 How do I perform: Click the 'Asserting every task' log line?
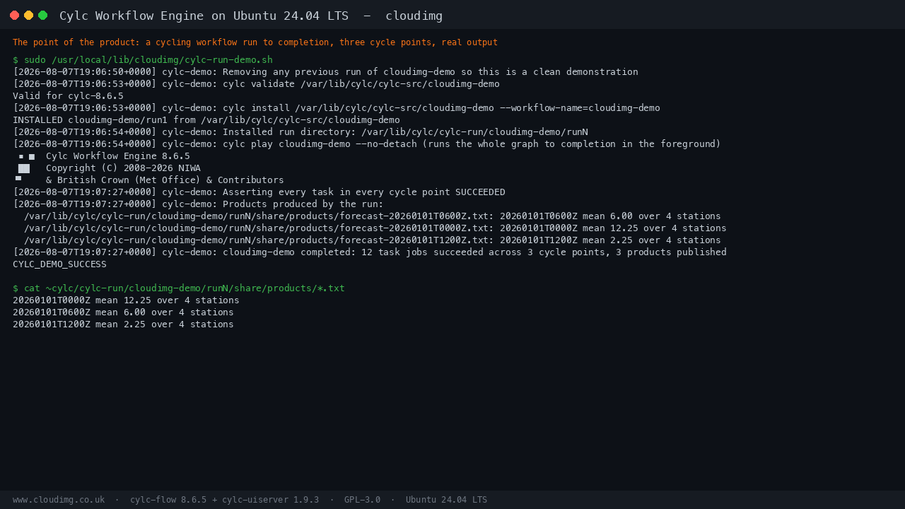[259, 192]
